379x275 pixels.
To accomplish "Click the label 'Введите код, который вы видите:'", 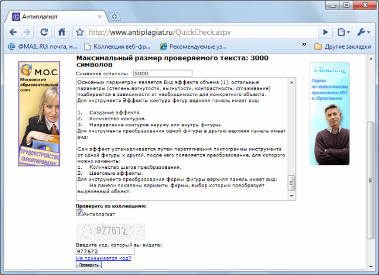I will tap(118, 245).
